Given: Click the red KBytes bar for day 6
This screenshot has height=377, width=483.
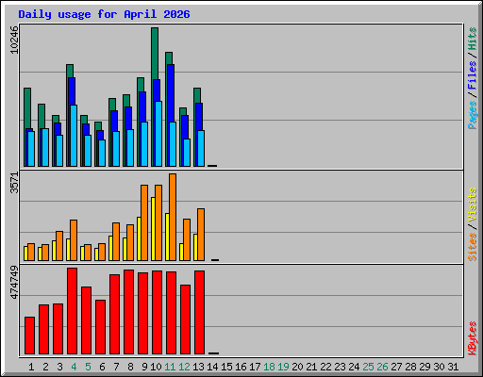Looking at the screenshot, I should pos(100,327).
